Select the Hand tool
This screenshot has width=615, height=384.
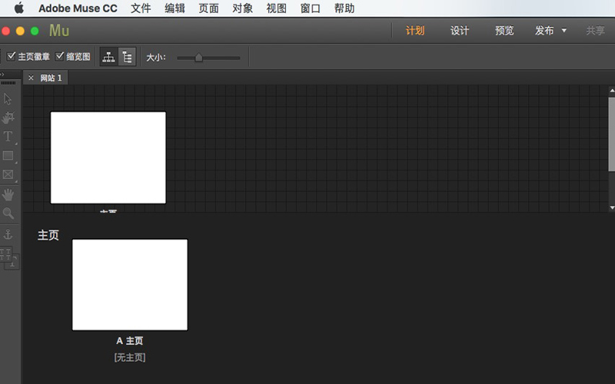[x=8, y=194]
